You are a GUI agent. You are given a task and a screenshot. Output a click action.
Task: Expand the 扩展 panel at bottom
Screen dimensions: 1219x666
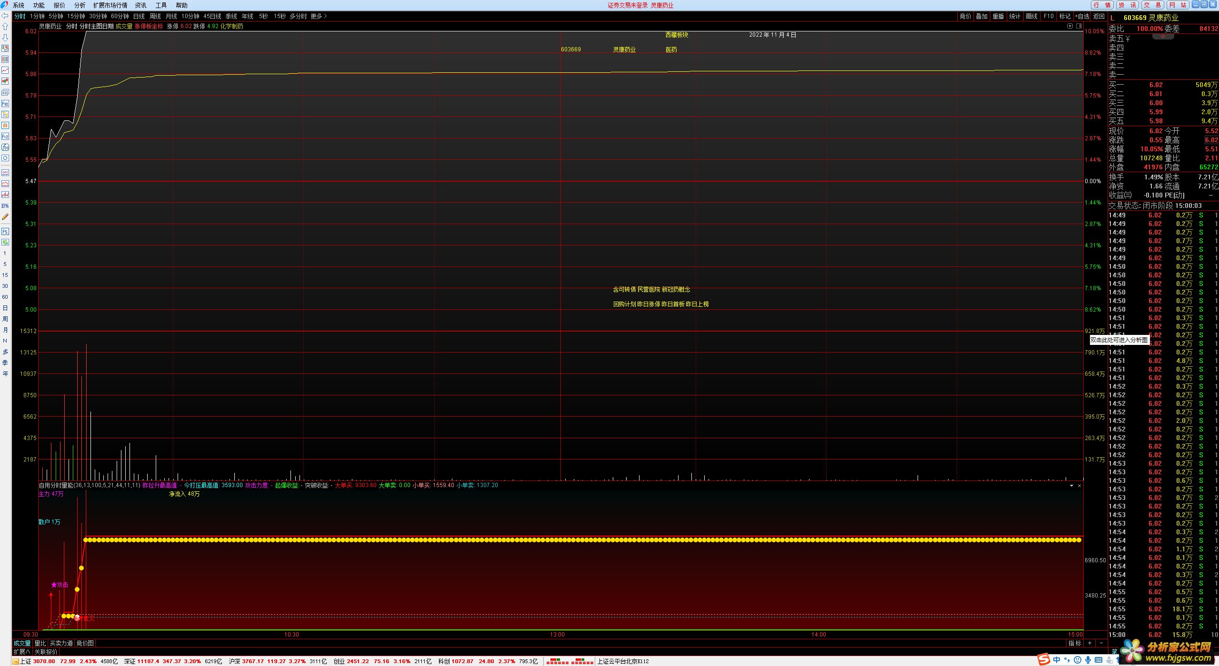22,652
